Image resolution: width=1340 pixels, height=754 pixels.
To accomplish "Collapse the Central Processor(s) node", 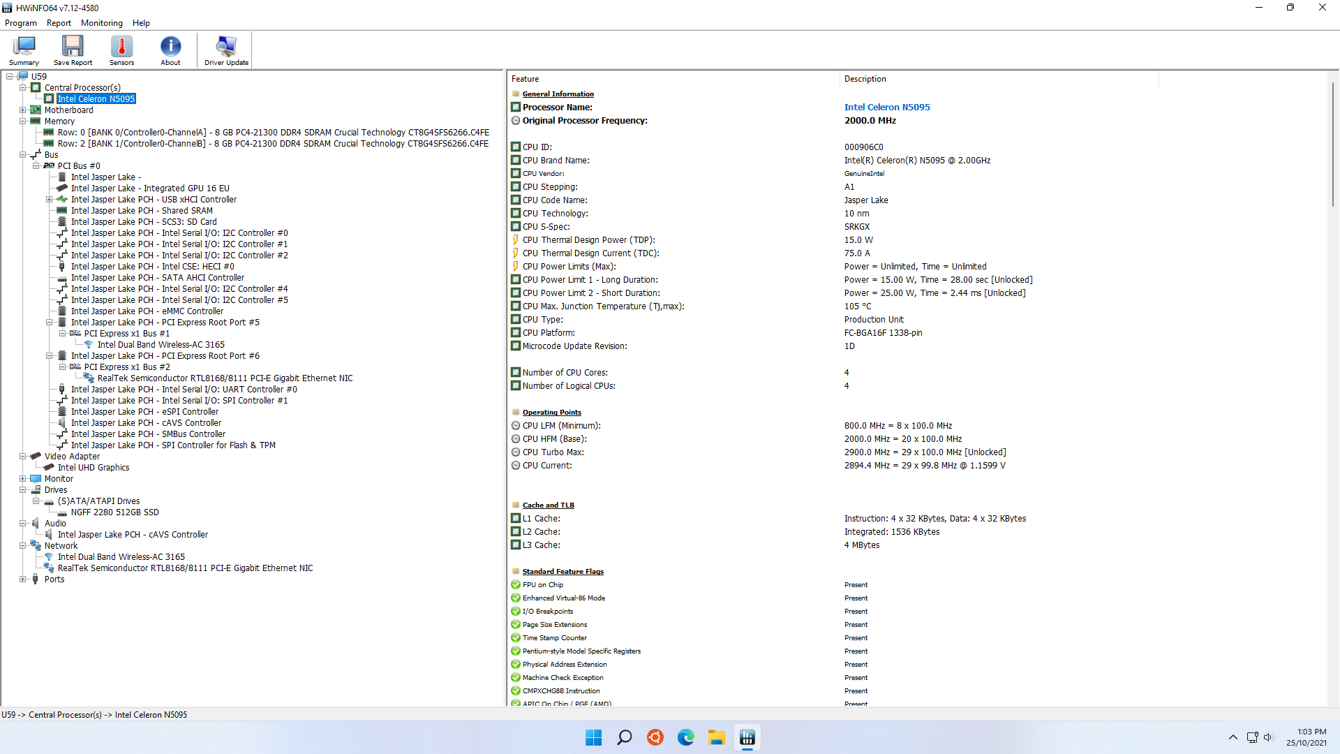I will click(22, 88).
